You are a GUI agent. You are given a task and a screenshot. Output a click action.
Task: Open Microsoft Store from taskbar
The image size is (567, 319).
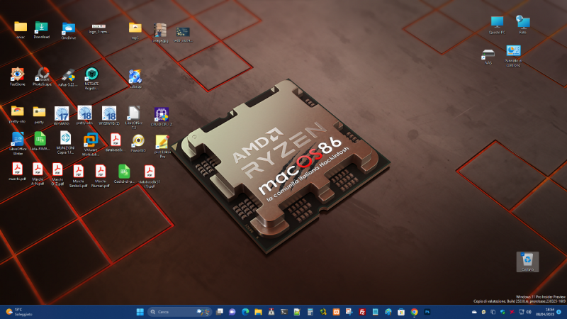(x=401, y=312)
